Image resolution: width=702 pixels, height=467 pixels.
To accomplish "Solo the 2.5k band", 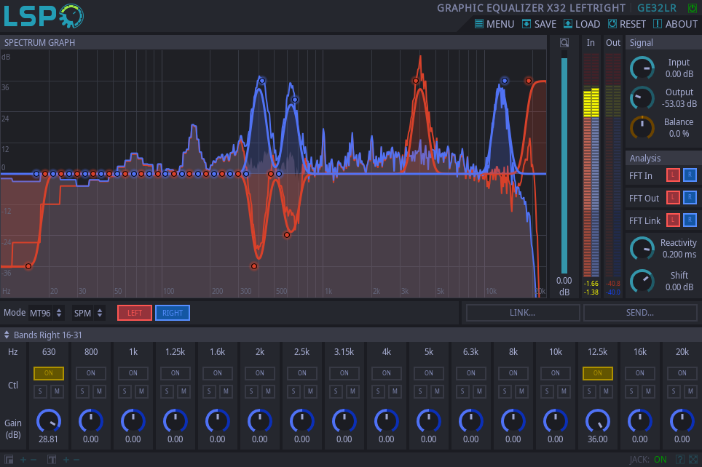I will point(293,391).
